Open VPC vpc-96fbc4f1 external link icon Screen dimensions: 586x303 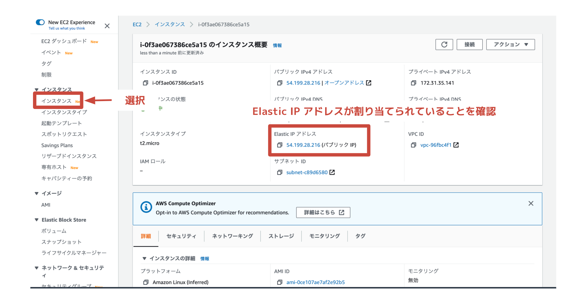[456, 145]
